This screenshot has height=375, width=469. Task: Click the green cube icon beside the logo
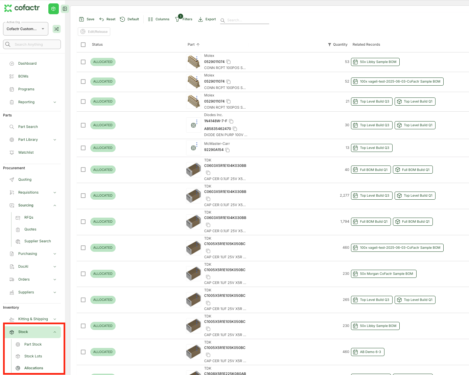click(53, 9)
